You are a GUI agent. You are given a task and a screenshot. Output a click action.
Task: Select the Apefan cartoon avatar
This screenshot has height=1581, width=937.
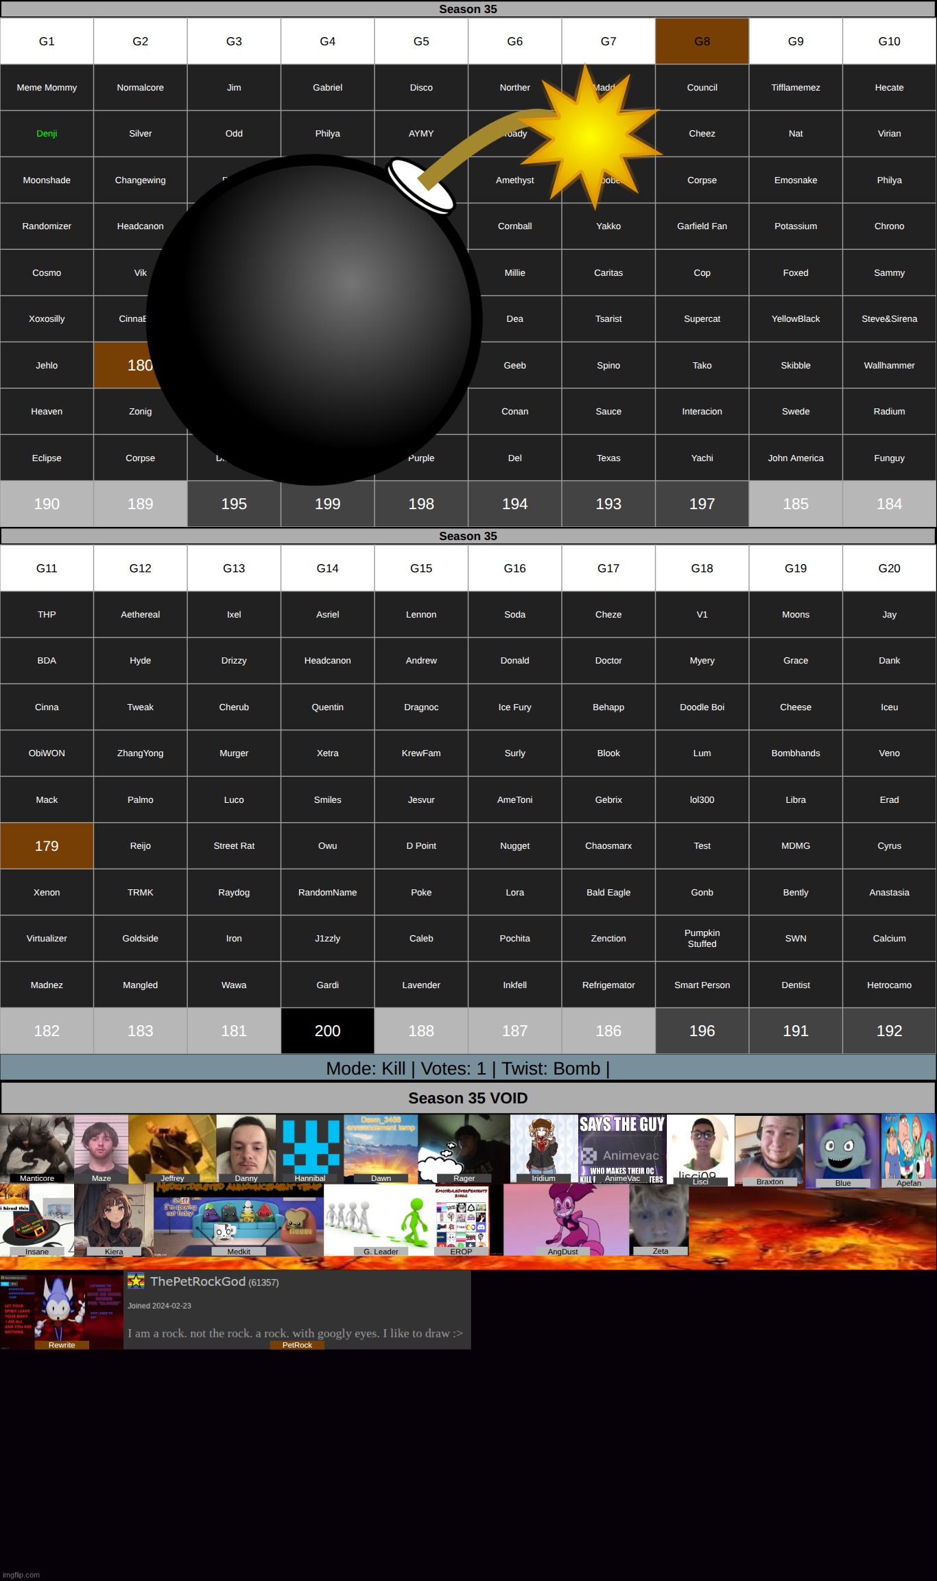(909, 1151)
